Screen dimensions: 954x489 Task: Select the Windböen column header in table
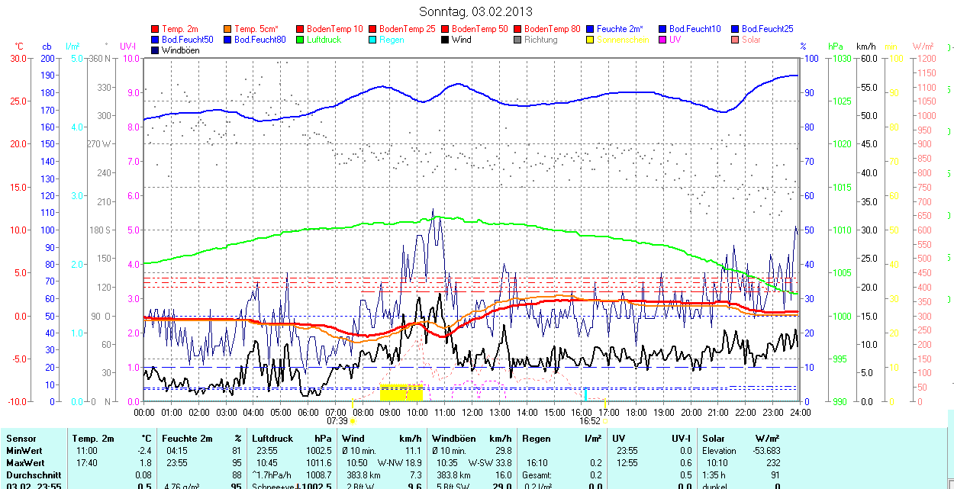[x=454, y=439]
